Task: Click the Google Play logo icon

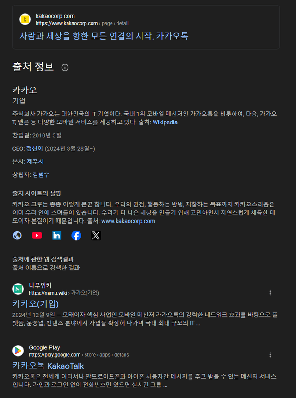Action: 18,351
